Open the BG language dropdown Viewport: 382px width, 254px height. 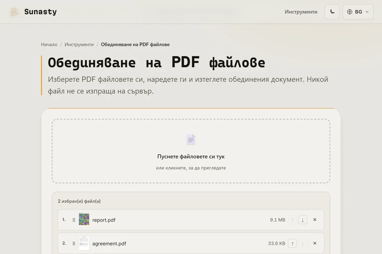pos(358,12)
